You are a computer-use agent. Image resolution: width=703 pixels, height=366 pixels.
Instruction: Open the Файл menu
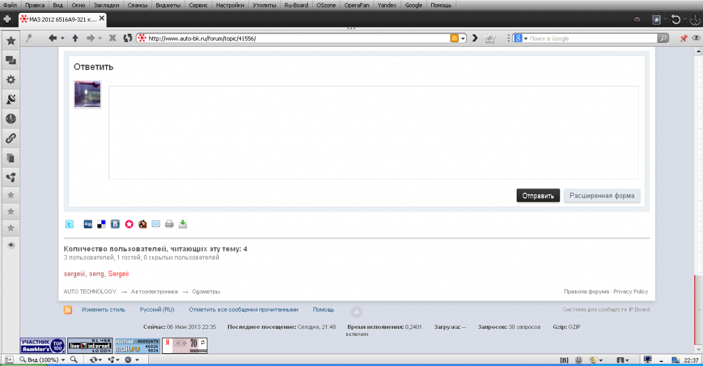click(10, 5)
